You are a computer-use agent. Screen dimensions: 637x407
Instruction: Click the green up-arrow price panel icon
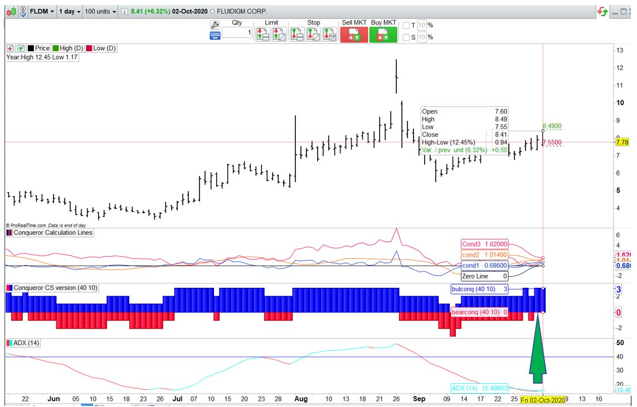(21, 48)
